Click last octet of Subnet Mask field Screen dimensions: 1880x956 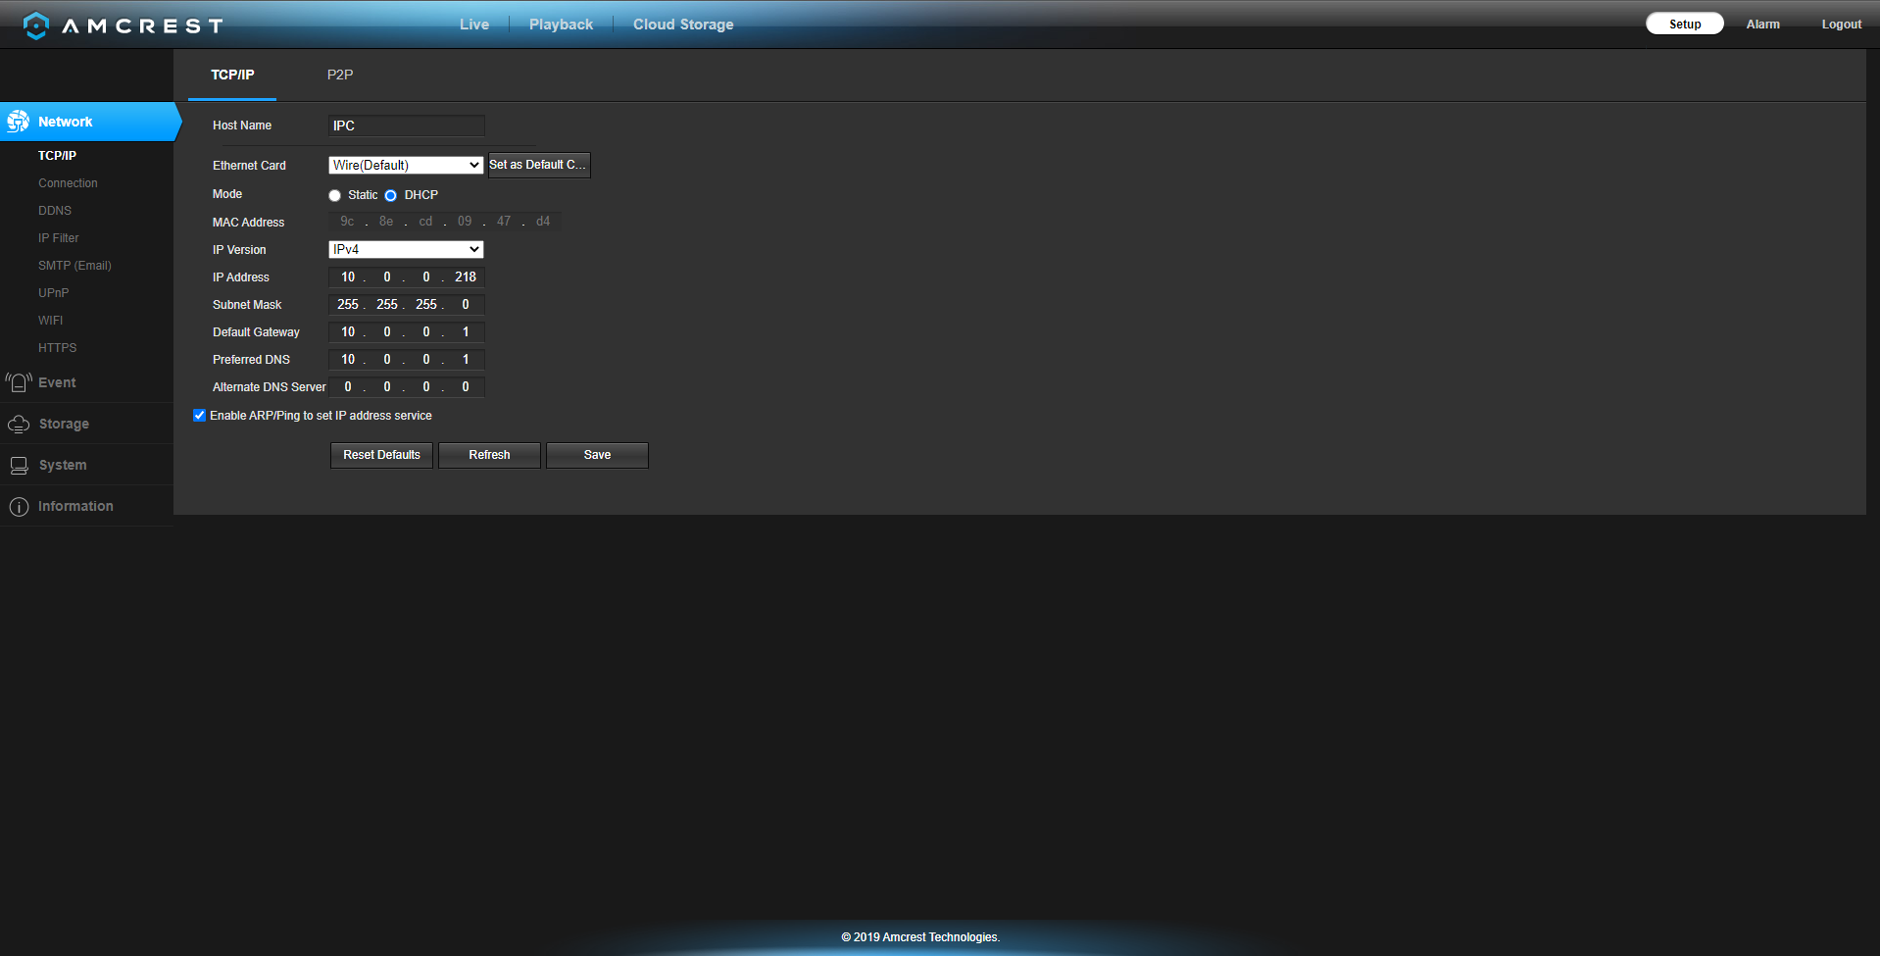[466, 305]
